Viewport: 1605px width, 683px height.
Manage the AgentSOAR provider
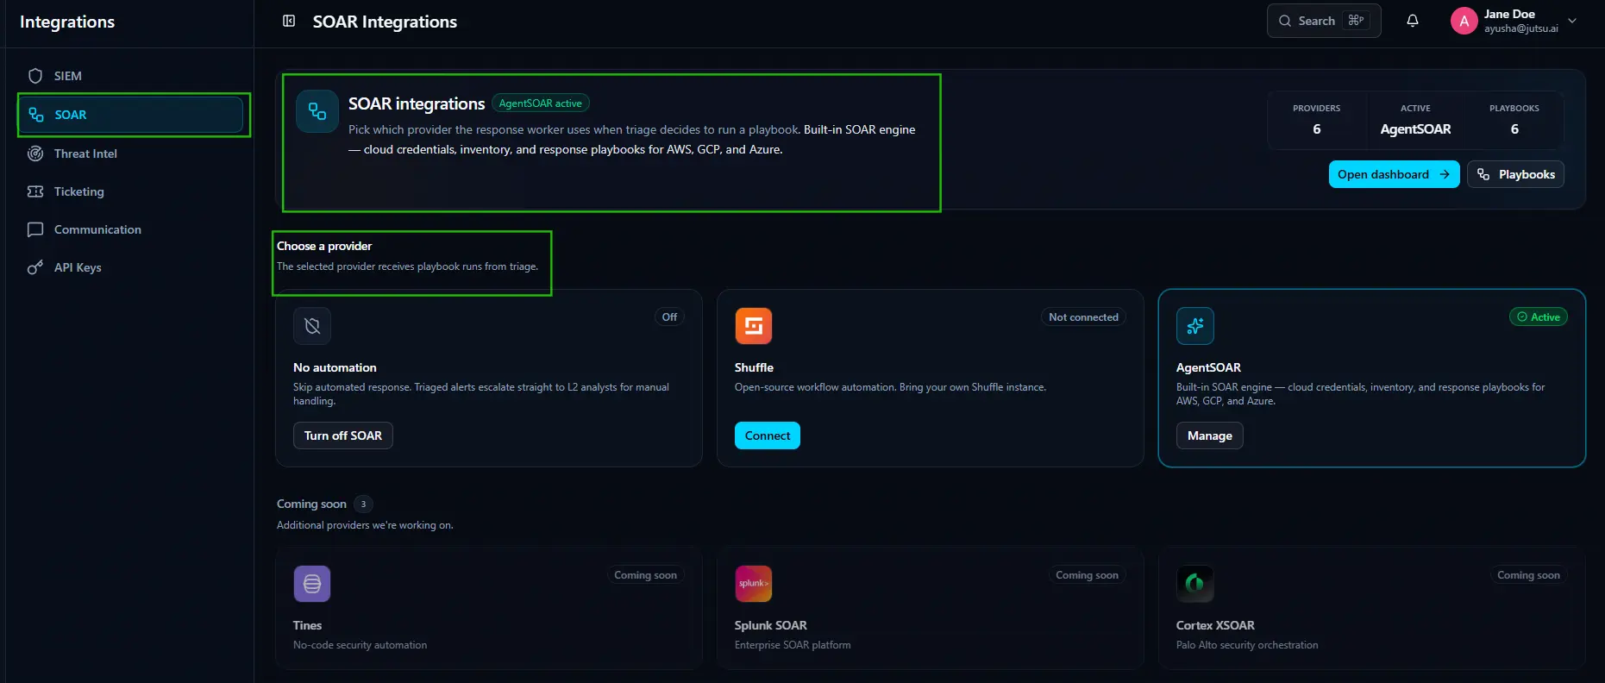pos(1209,435)
